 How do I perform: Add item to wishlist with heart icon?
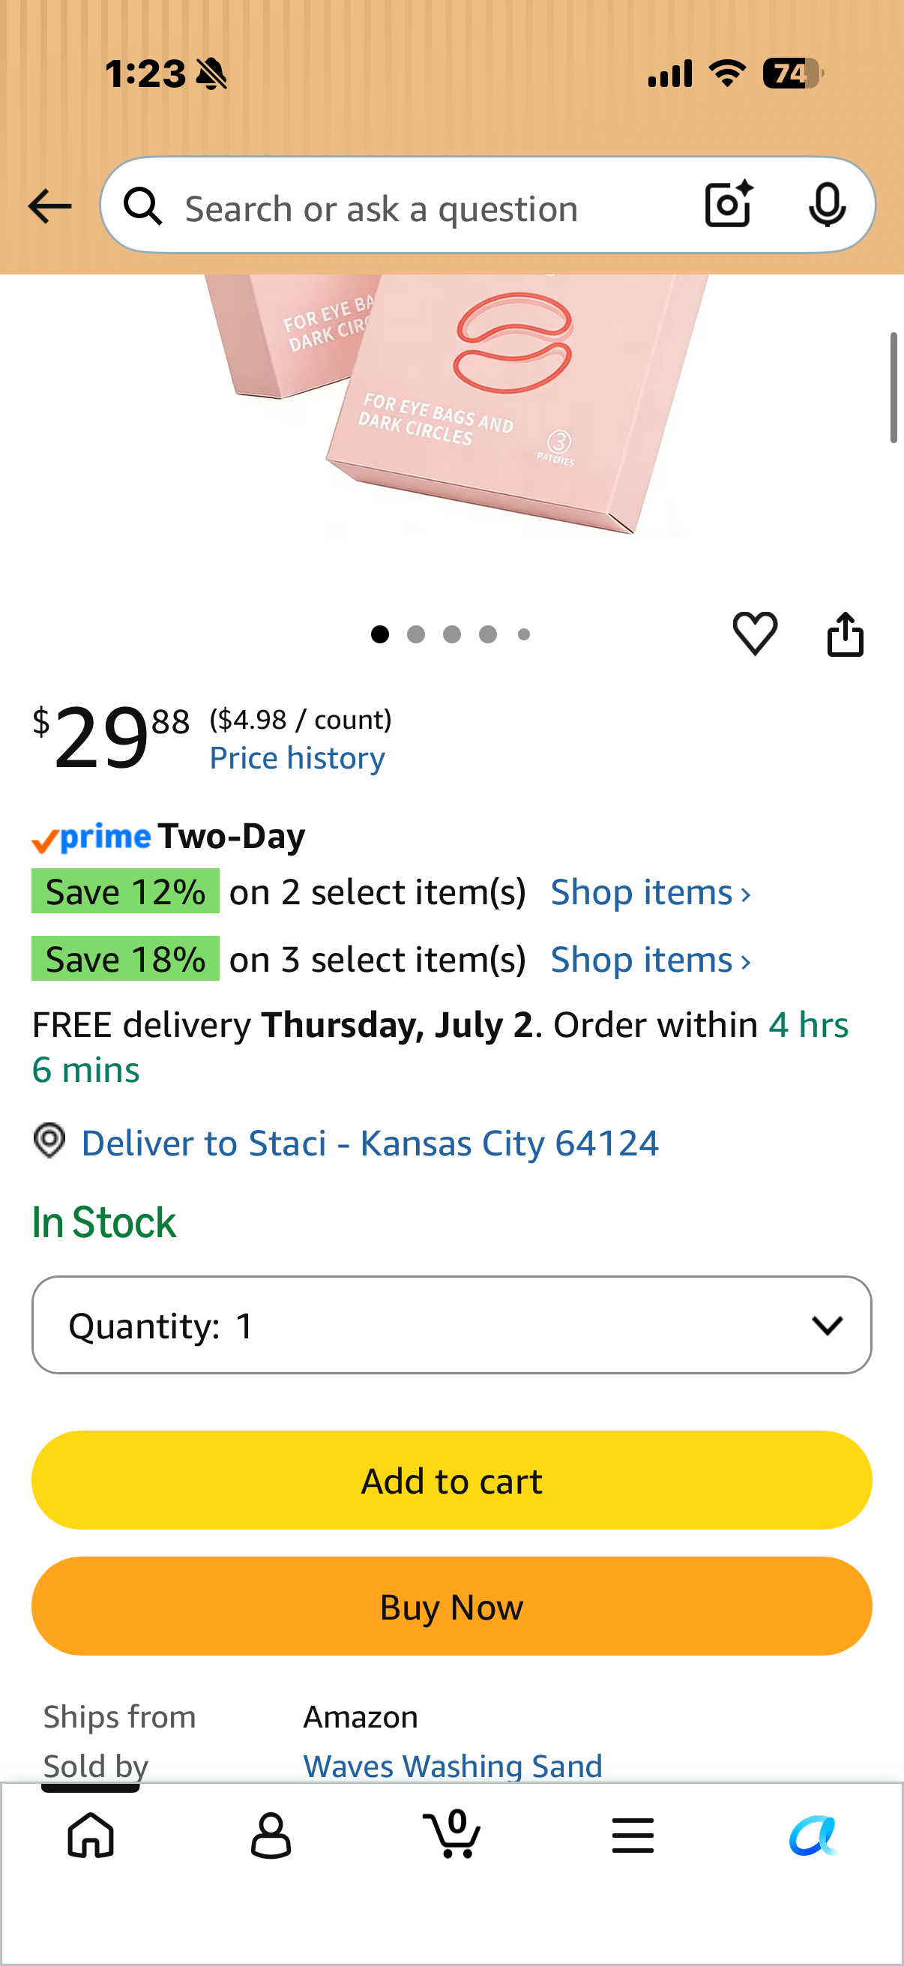[x=756, y=634]
